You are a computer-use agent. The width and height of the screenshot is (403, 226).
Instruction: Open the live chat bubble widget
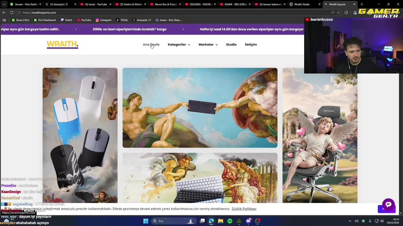(x=388, y=205)
